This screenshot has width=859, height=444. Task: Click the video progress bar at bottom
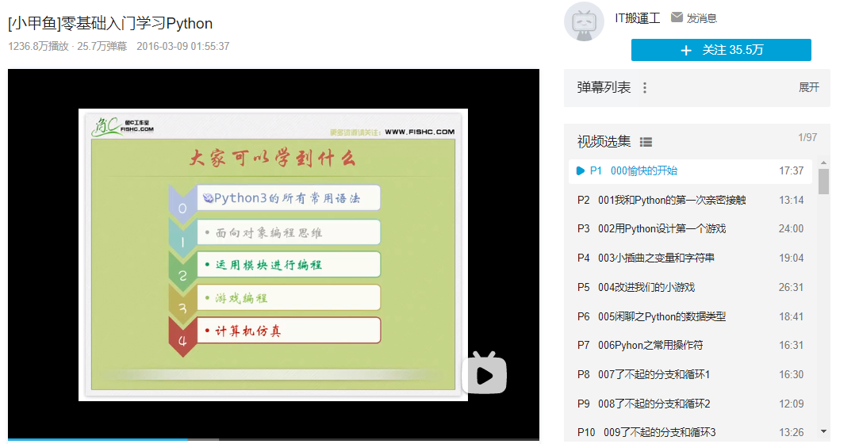coord(274,439)
